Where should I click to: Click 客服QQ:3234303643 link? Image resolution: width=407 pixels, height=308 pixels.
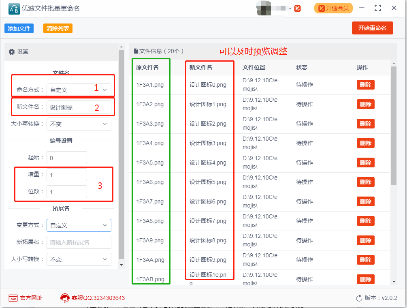pyautogui.click(x=98, y=298)
